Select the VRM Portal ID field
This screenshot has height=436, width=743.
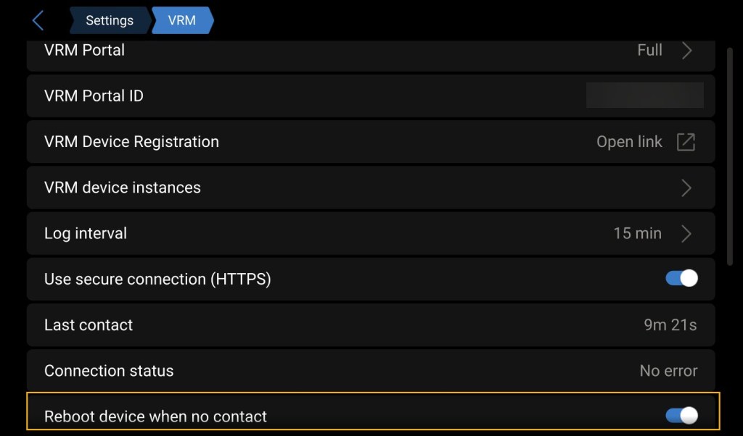644,96
